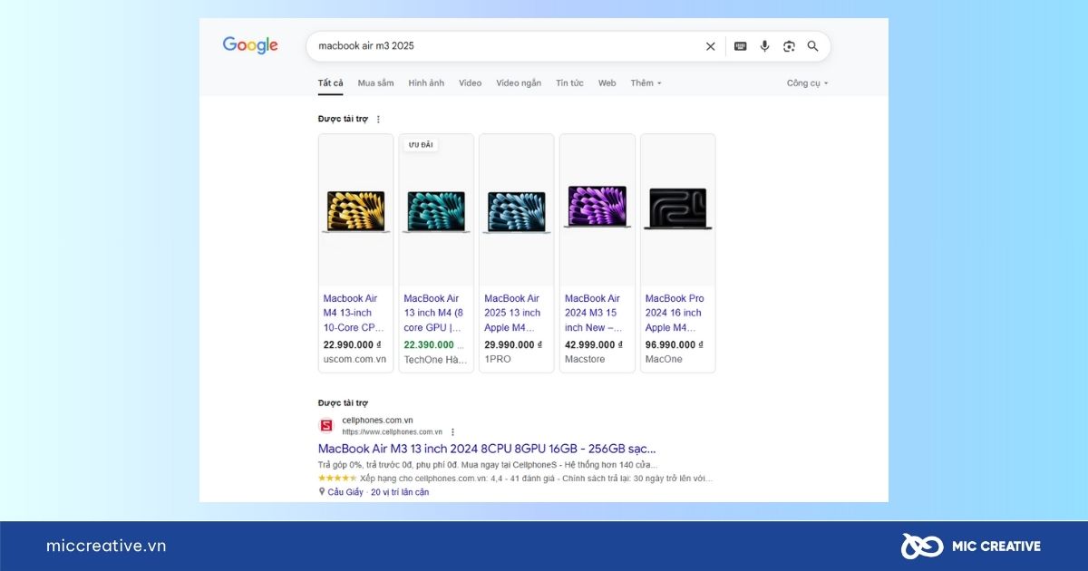
Task: Open MacBook Air 2025 13 inch Apple M4 link
Action: click(513, 313)
